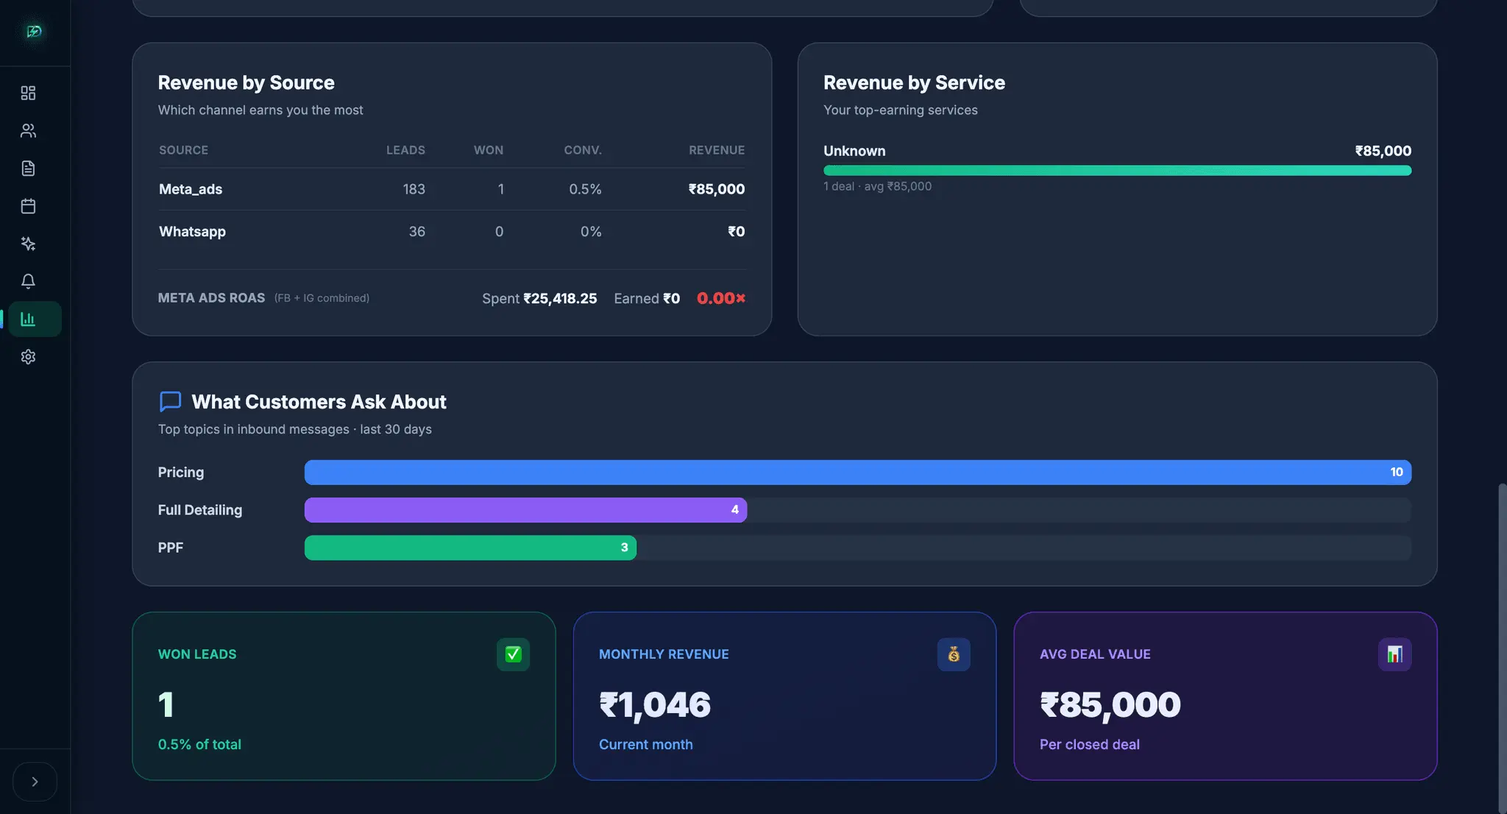Click the CONV. column header
1507x814 pixels.
click(x=583, y=150)
